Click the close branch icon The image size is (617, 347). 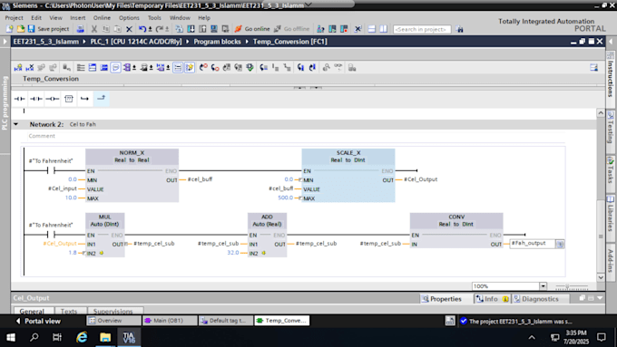[101, 98]
